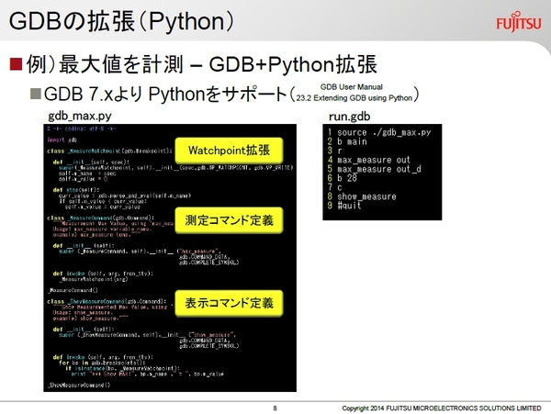Click the file name label 'gdb_max.py'
The height and width of the screenshot is (414, 551).
coord(80,116)
